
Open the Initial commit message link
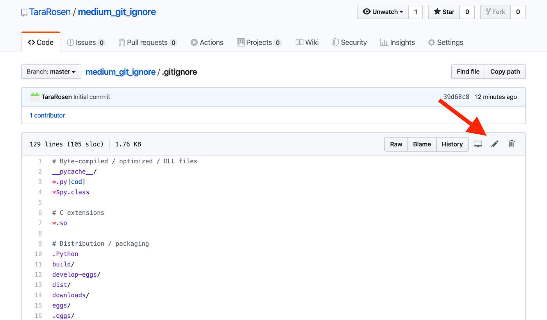coord(92,97)
